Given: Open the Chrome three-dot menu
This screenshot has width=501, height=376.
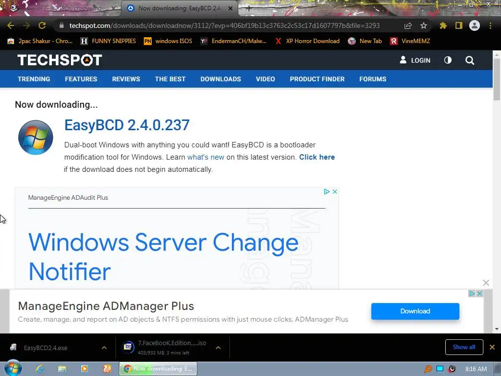Looking at the screenshot, I should tap(490, 25).
